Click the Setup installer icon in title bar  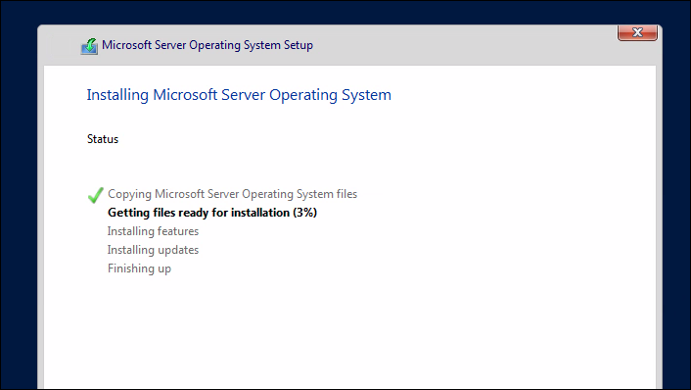pos(89,46)
